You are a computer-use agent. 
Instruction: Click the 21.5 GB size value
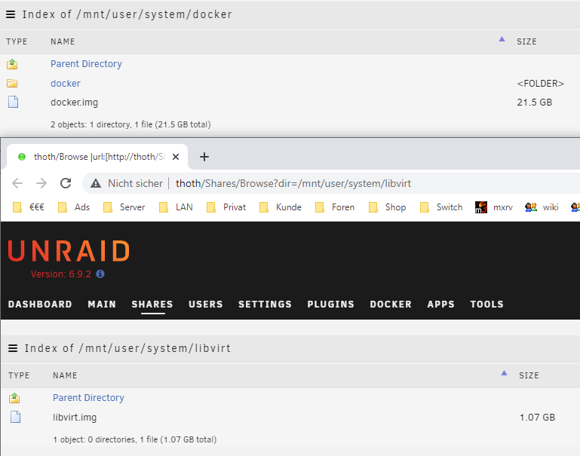click(535, 103)
